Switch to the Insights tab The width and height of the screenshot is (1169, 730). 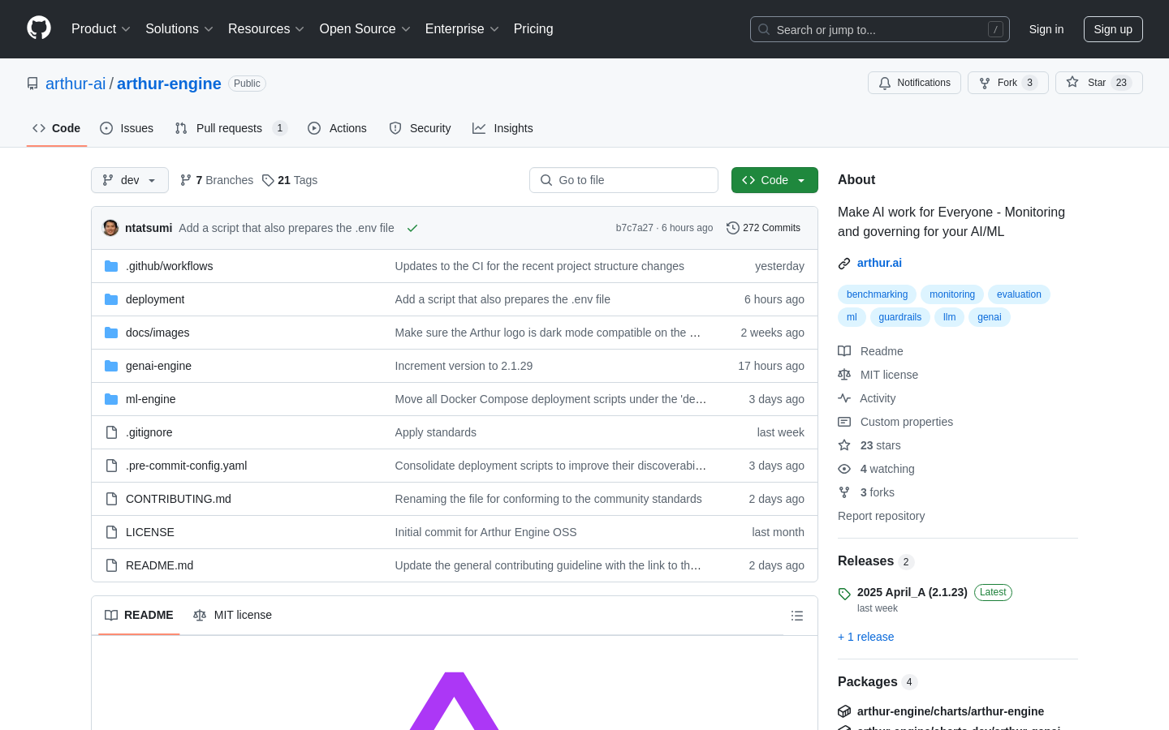point(503,128)
